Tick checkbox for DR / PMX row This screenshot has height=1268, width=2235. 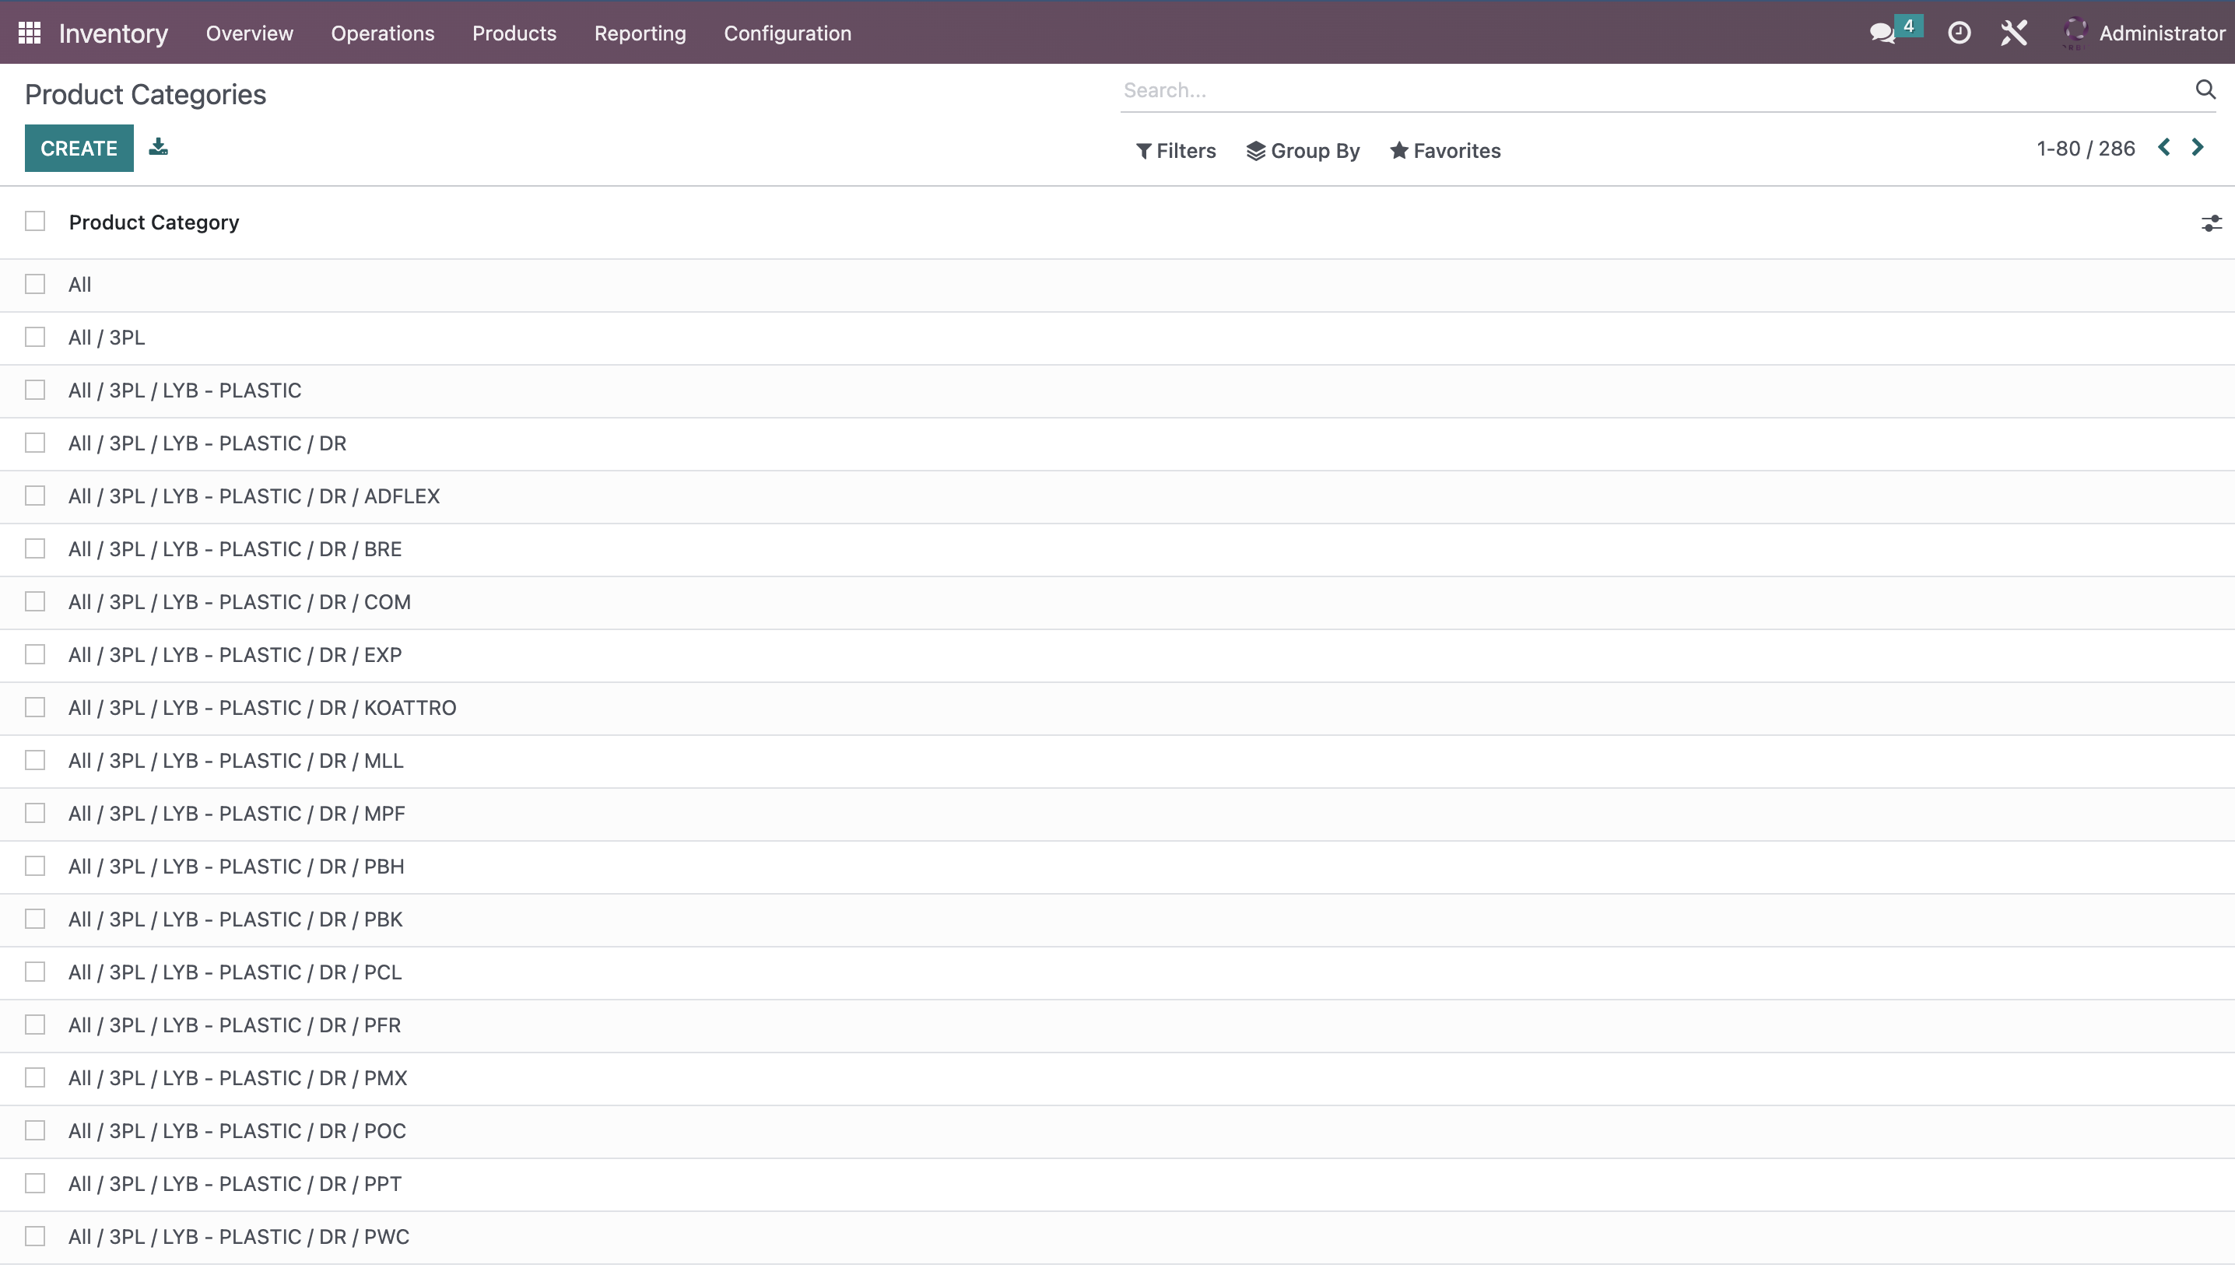coord(35,1077)
